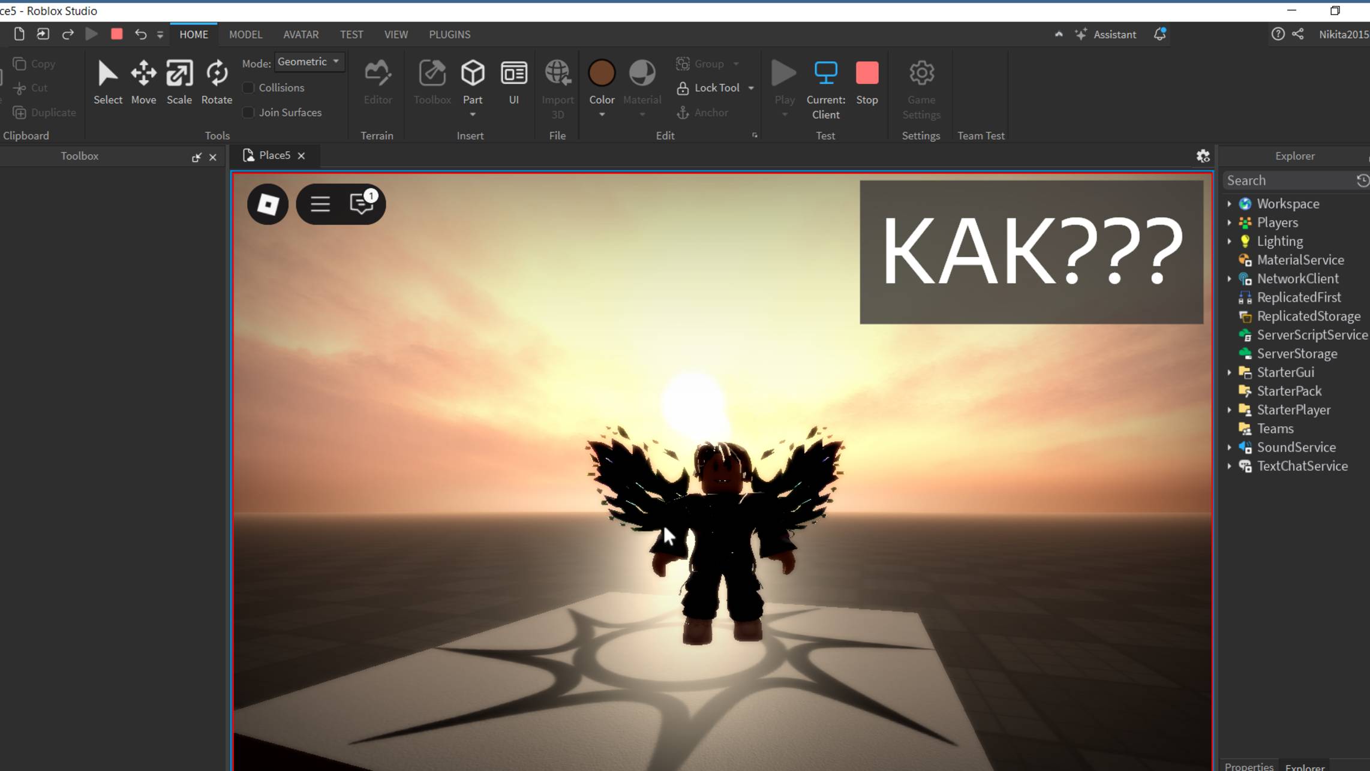Viewport: 1370px width, 771px height.
Task: Switch to the PLUGINS ribbon tab
Action: coord(449,35)
